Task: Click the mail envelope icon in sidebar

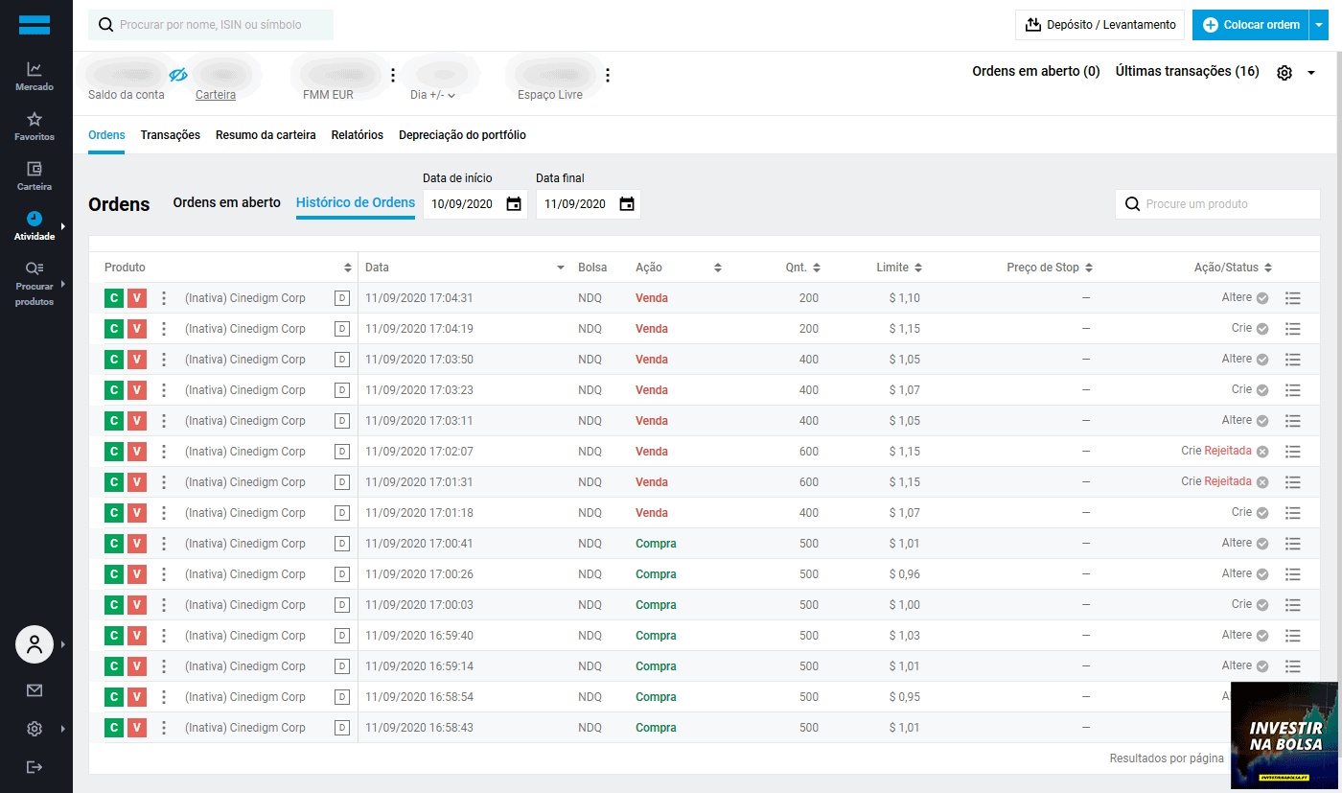Action: [35, 690]
